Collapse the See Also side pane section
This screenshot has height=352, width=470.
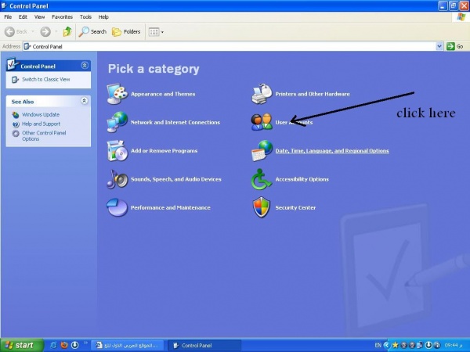click(x=85, y=101)
